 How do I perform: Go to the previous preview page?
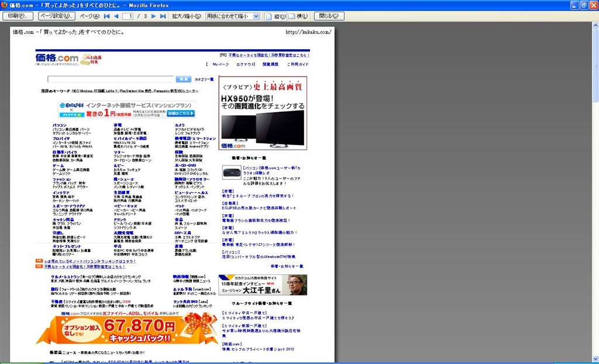click(116, 16)
